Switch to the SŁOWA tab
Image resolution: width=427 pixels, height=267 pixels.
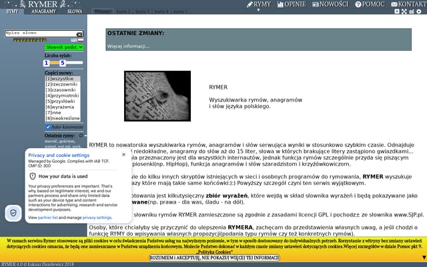coord(75,11)
